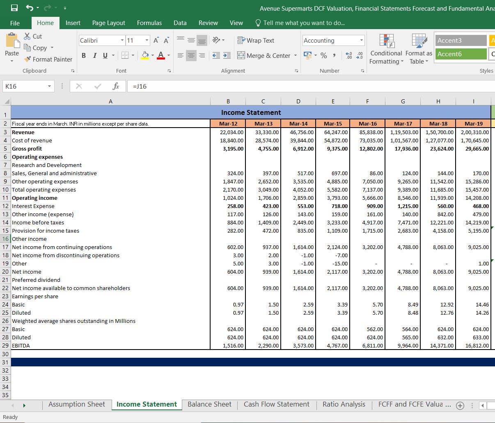Click the Save icon in quick access toolbar
Screen dimensions: 495x423
14,8
